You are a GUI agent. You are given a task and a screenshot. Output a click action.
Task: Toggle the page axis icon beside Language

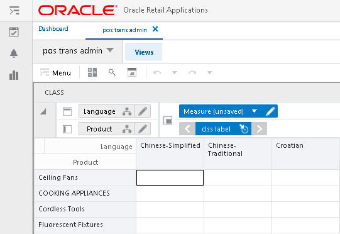pos(67,111)
